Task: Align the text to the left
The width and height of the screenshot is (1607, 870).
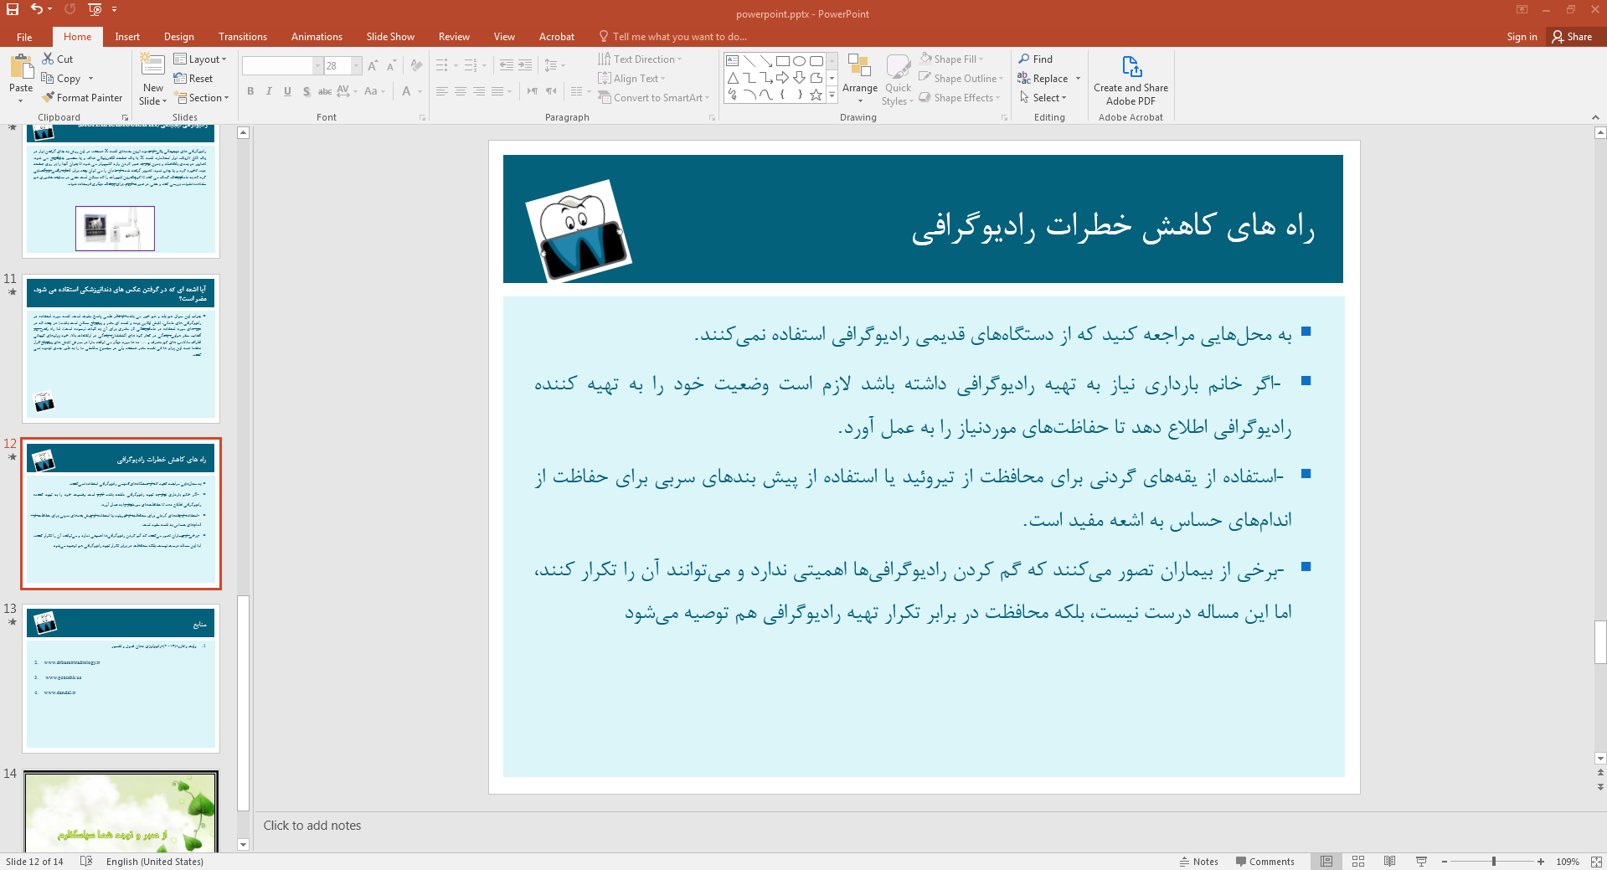Action: 442,91
